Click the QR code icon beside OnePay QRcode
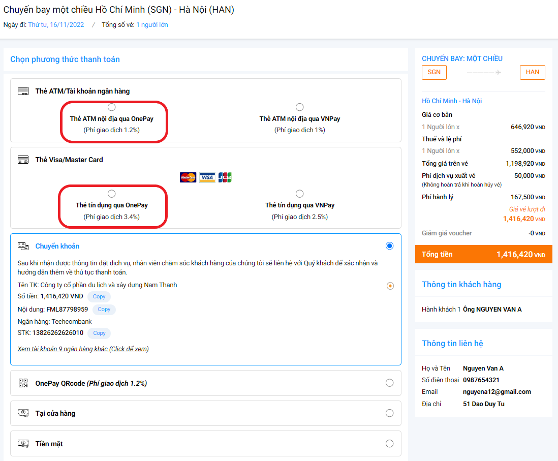 (23, 383)
